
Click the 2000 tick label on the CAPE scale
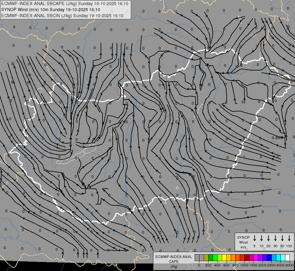(262, 265)
